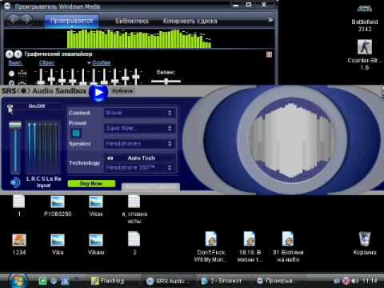
Task: Click the green quick launch icon
Action: point(42,281)
